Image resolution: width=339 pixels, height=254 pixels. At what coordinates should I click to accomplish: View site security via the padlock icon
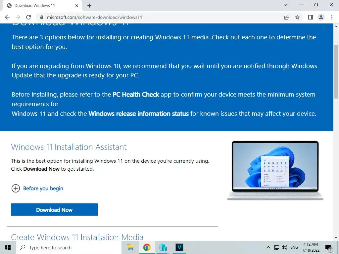(x=42, y=17)
